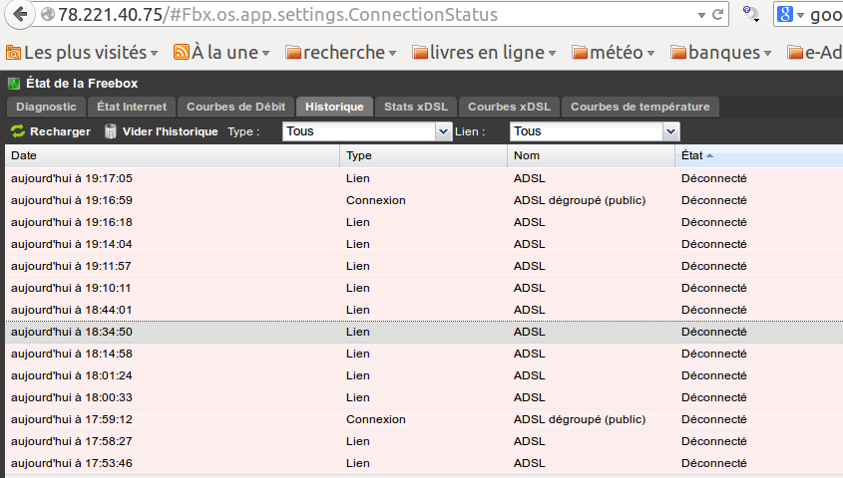
Task: Select the Historique tab
Action: pos(334,107)
